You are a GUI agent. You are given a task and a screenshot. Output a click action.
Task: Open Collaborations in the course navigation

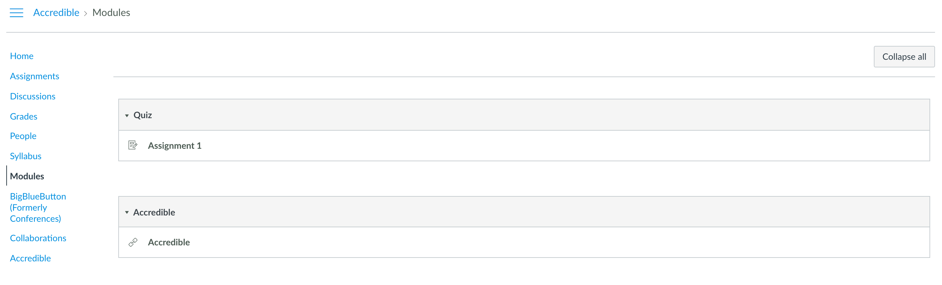(38, 238)
